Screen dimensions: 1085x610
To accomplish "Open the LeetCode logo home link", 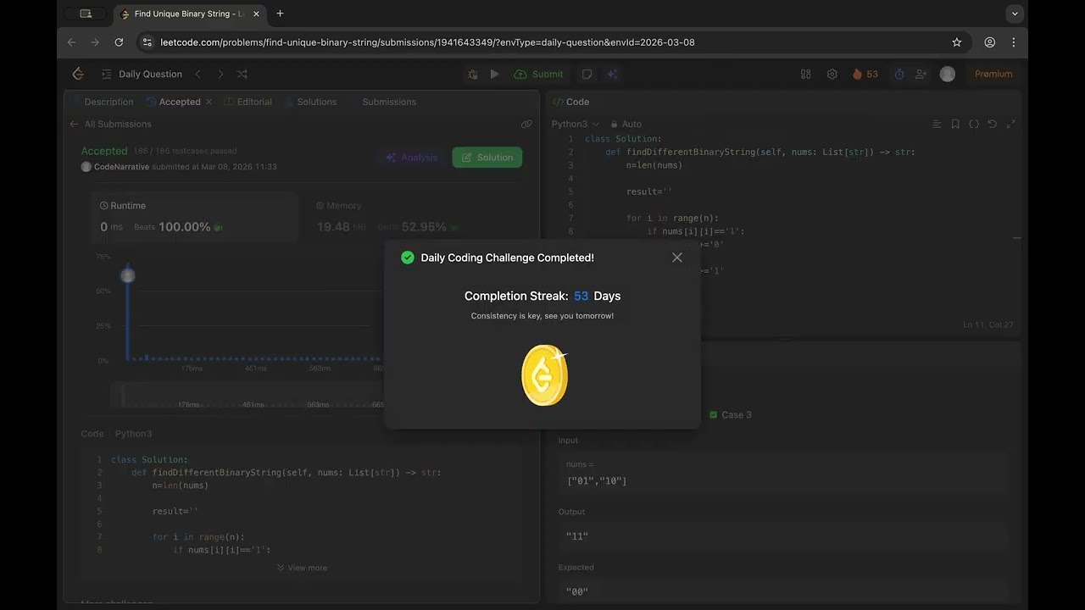I will (78, 74).
